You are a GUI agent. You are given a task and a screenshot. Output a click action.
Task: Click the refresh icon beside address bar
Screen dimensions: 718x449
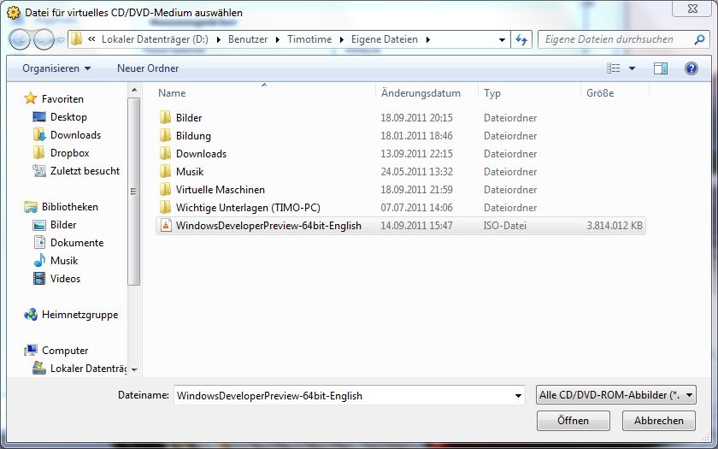[x=521, y=40]
